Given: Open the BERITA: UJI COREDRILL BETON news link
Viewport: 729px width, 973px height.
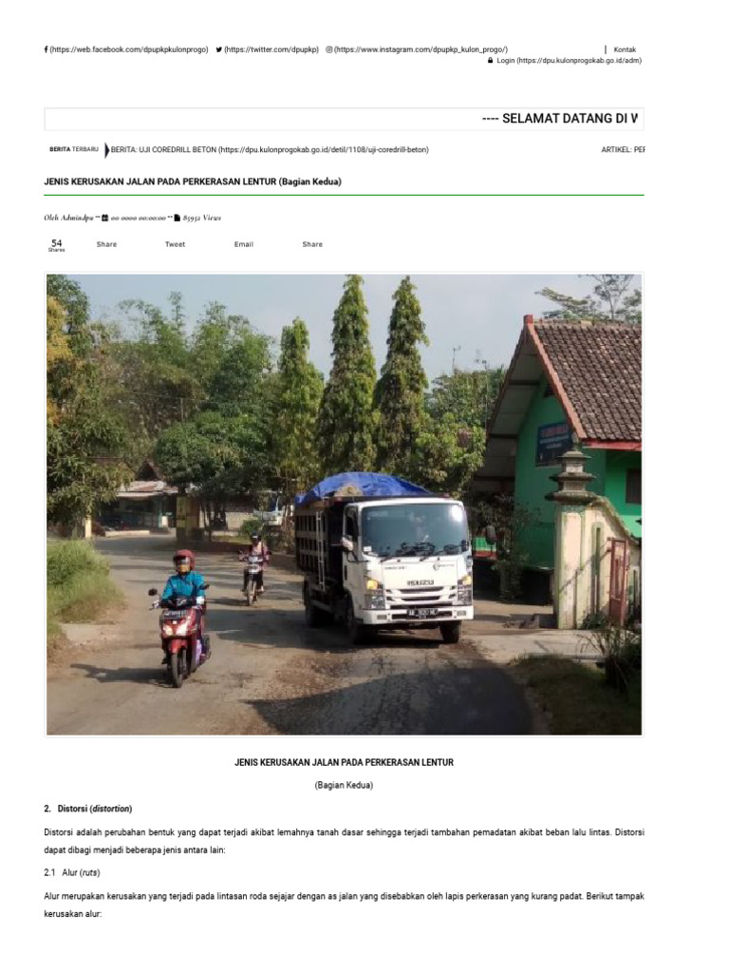Looking at the screenshot, I should [270, 149].
